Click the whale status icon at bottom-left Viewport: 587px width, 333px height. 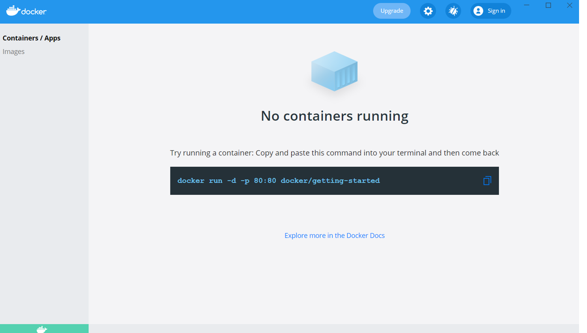[42, 329]
